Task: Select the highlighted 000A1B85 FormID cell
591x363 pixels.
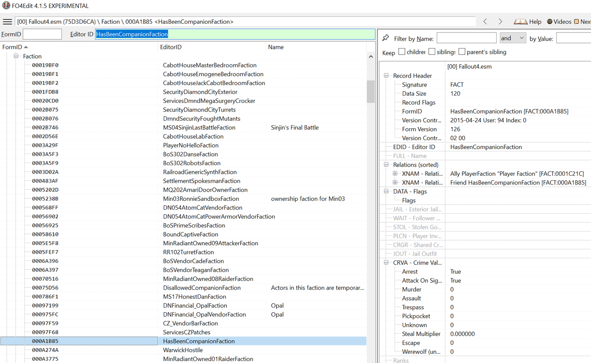Action: pos(79,341)
